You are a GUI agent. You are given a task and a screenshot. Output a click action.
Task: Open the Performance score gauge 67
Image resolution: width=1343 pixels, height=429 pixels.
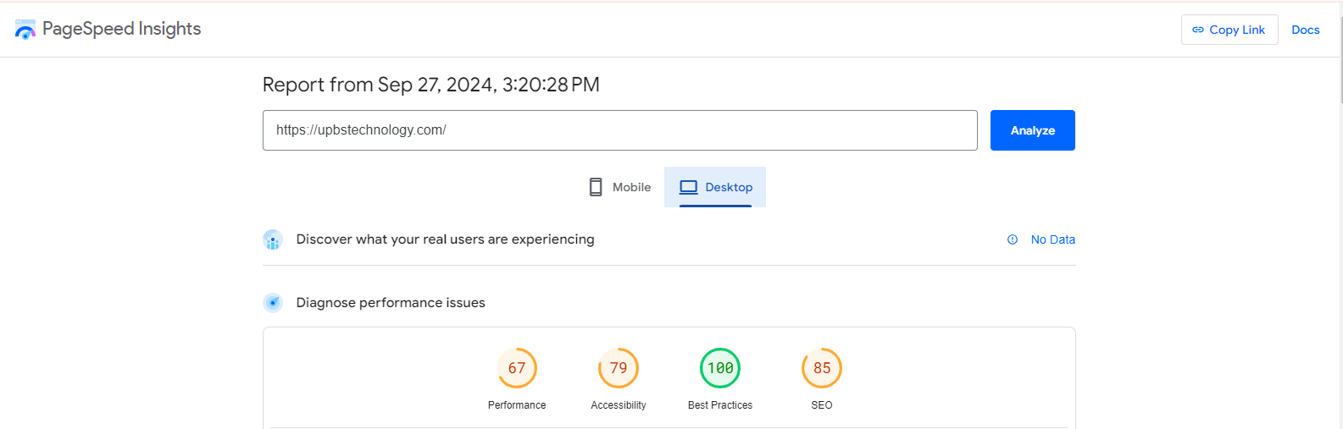[517, 368]
